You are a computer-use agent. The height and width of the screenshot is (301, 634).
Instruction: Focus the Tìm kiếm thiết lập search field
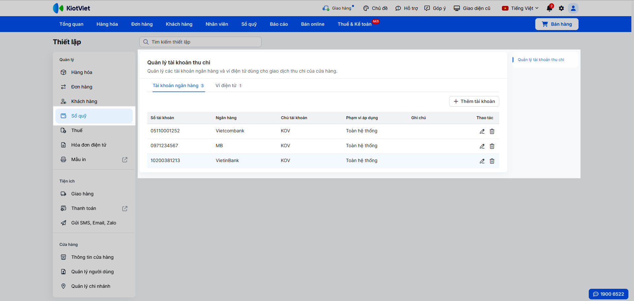pyautogui.click(x=200, y=42)
